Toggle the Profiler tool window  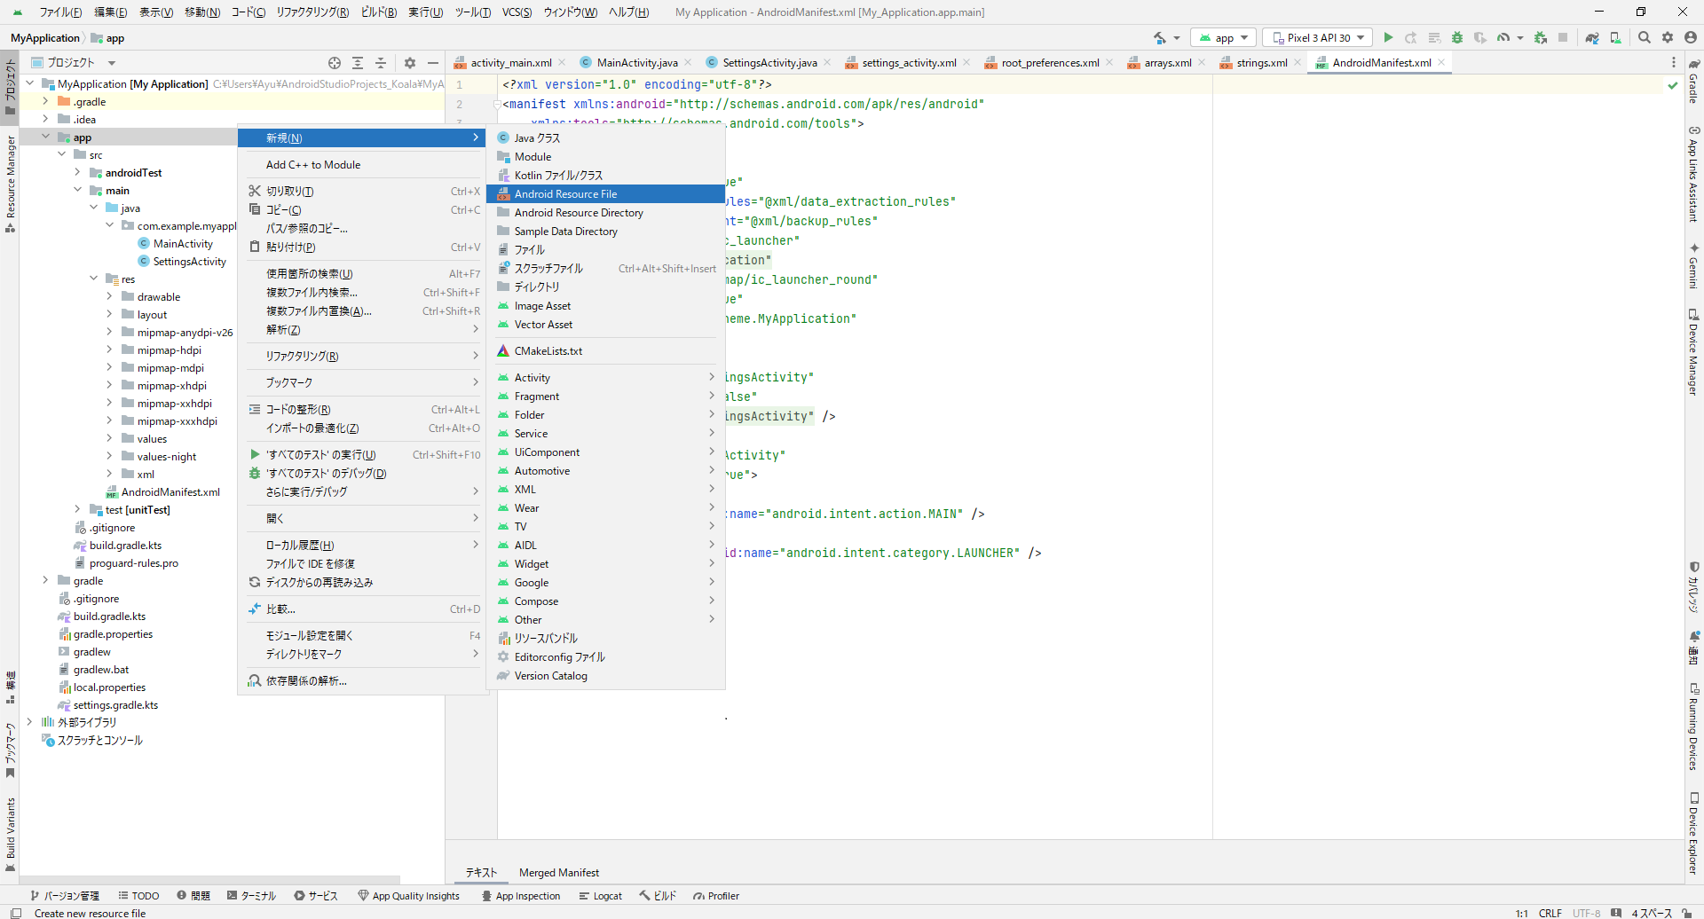[x=716, y=896]
